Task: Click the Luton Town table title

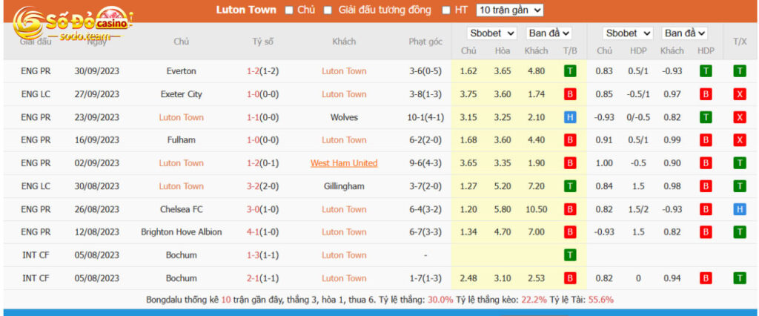Action: (x=246, y=10)
